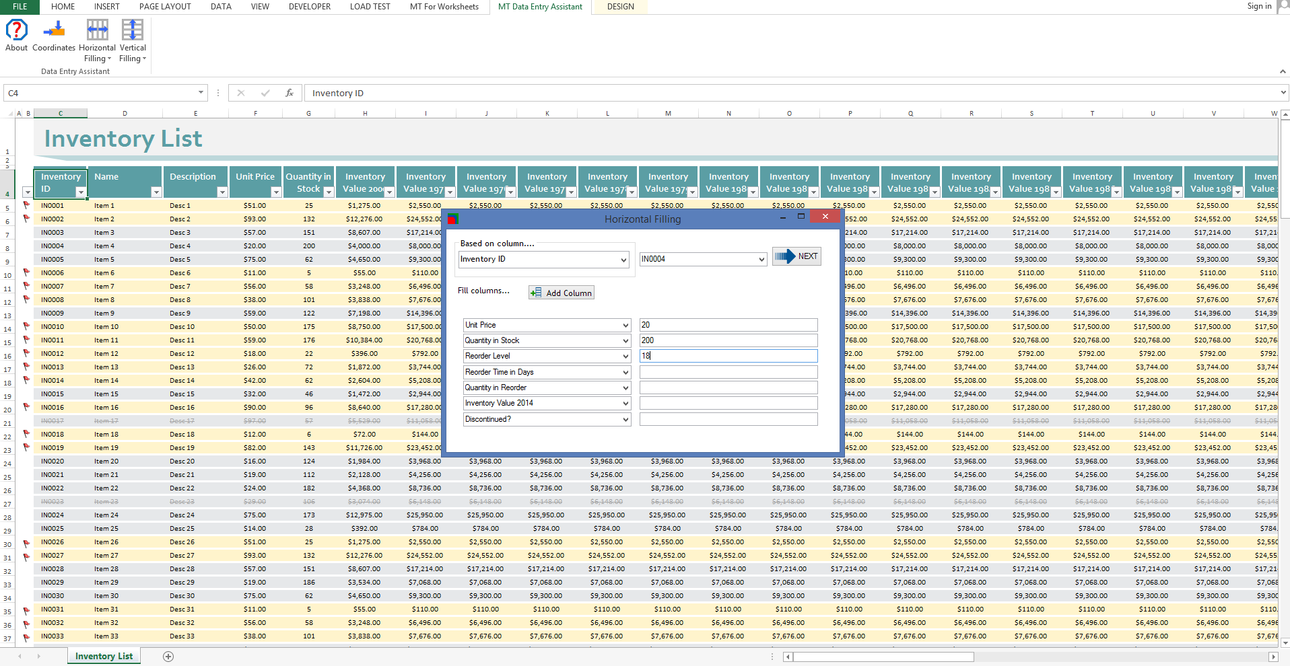Switch to the DEVELOPER ribbon tab
Screen dimensions: 1290x666
[x=310, y=7]
